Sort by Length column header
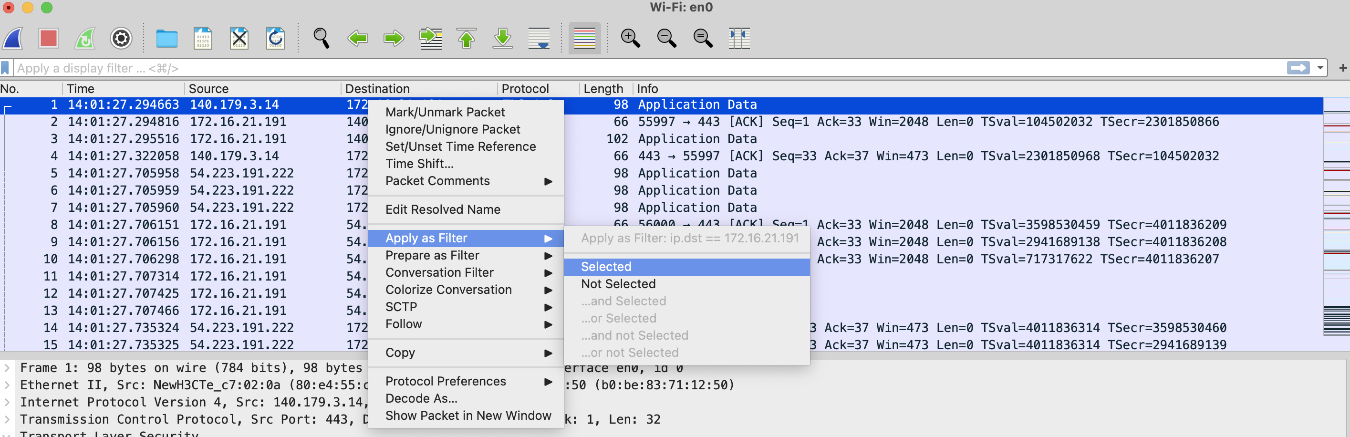Screen dimensions: 1350x437 coord(606,89)
